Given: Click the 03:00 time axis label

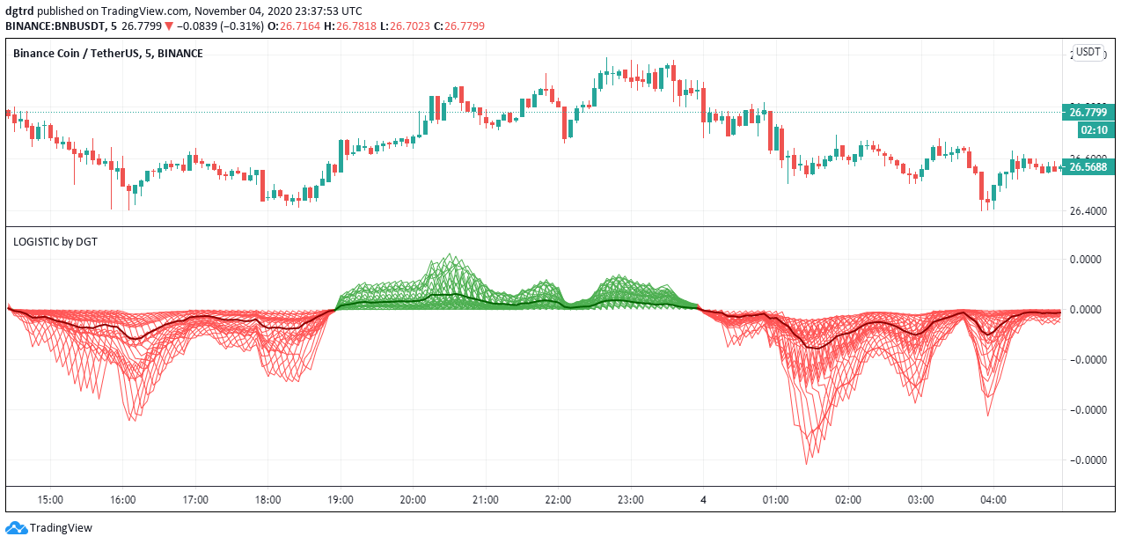Looking at the screenshot, I should 920,499.
